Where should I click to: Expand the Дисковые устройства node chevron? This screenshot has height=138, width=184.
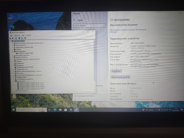click(x=13, y=55)
